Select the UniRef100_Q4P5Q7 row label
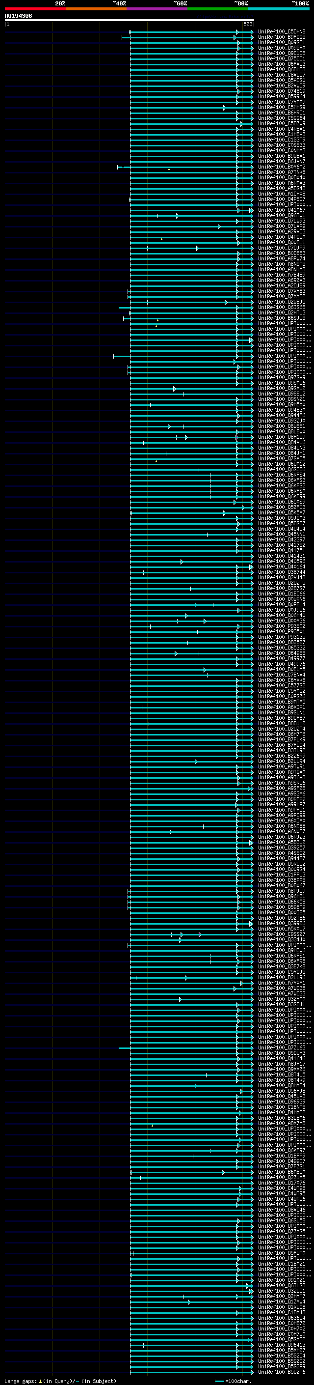This screenshot has height=1385, width=314. click(281, 199)
